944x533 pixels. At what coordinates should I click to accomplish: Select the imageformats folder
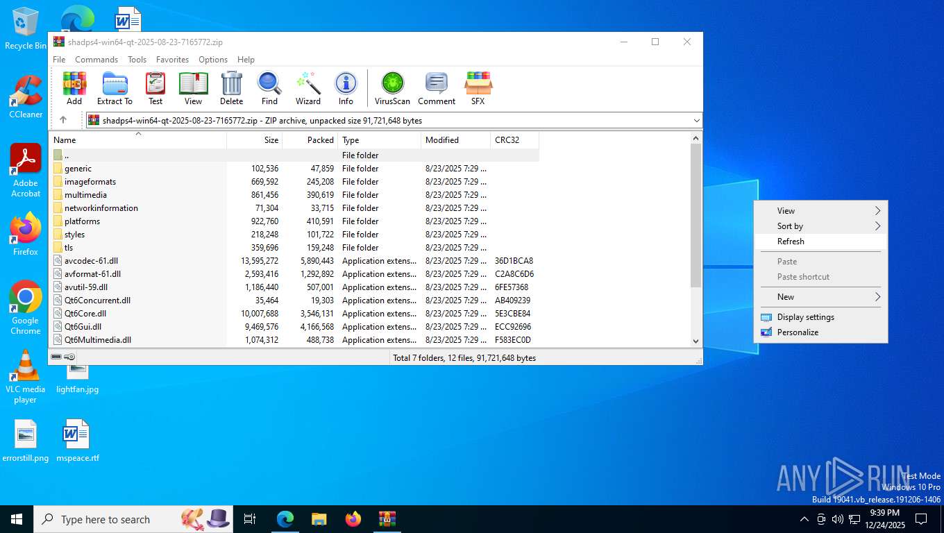click(294, 182)
